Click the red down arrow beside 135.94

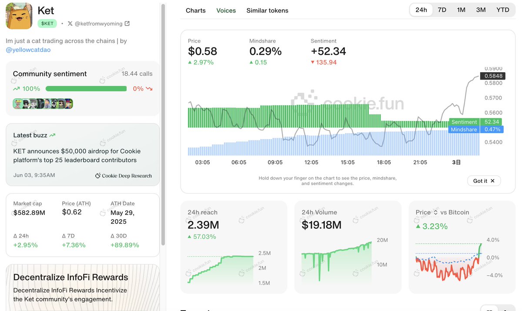pos(313,62)
